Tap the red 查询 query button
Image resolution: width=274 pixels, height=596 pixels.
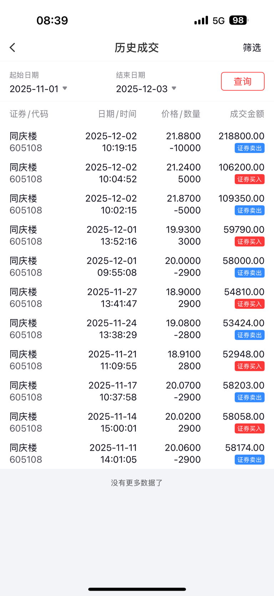coord(243,81)
